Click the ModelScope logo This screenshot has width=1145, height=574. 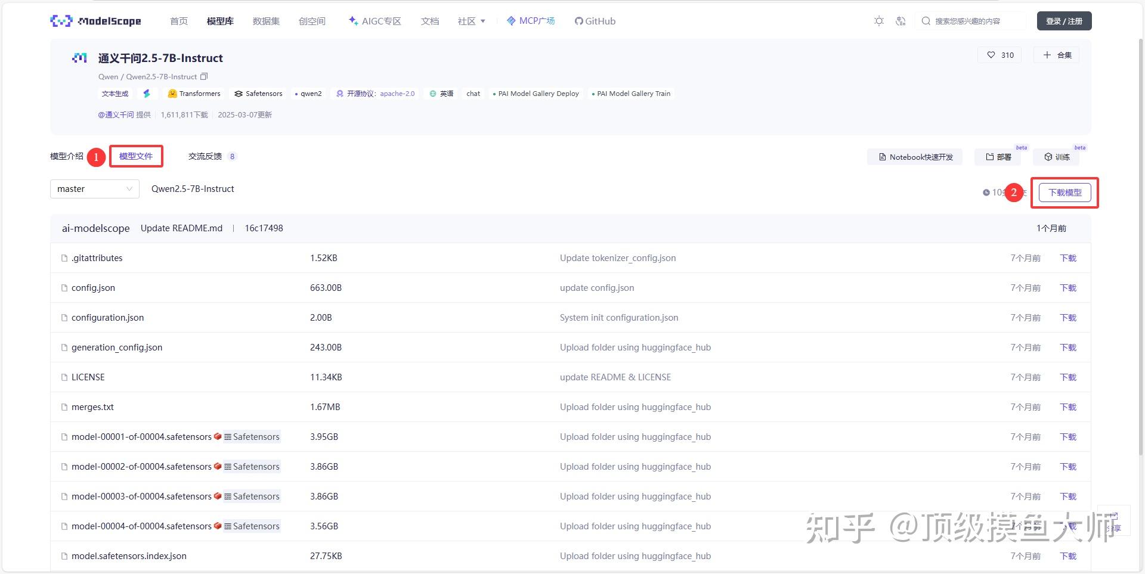tap(95, 21)
